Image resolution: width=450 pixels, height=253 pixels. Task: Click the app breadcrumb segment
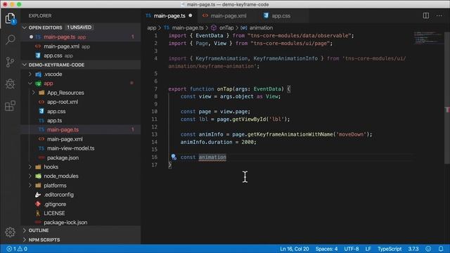pyautogui.click(x=152, y=28)
